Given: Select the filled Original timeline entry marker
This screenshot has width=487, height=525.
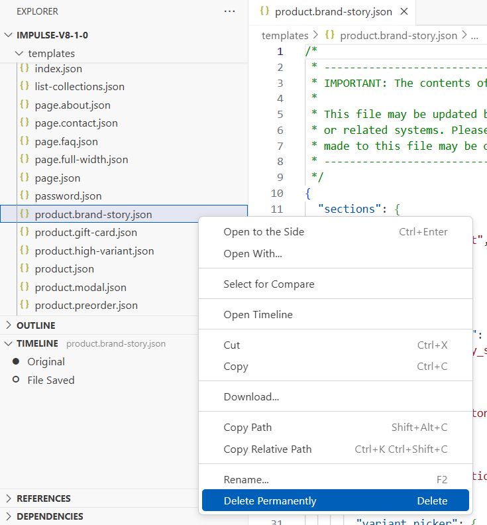Looking at the screenshot, I should tap(16, 361).
